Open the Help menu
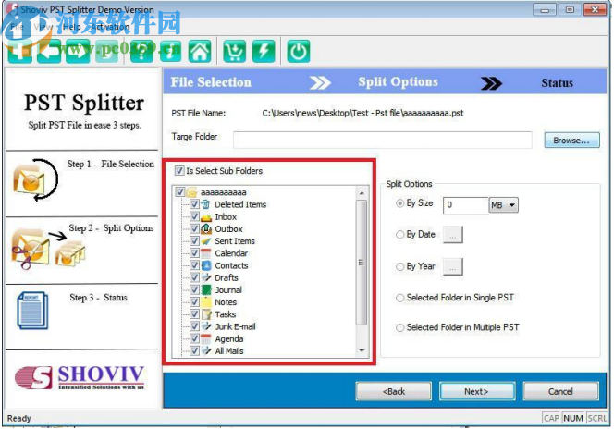614x429 pixels. [x=71, y=27]
